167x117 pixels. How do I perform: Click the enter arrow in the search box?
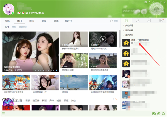pos(163,11)
